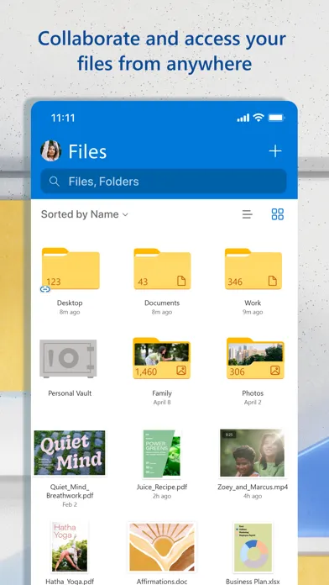329x585 pixels.
Task: Open the Sorted by Name dropdown
Action: [x=85, y=214]
